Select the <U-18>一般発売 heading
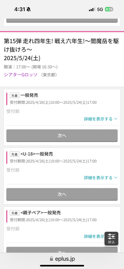The image size is (124, 269). (x=37, y=154)
